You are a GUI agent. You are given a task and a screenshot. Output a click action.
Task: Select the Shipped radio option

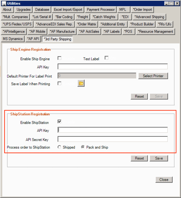pos(59,147)
